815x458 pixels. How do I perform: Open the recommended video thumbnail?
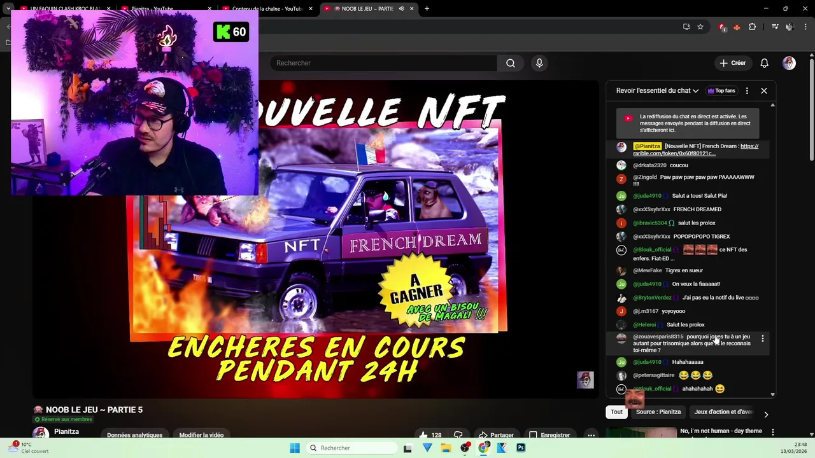641,433
